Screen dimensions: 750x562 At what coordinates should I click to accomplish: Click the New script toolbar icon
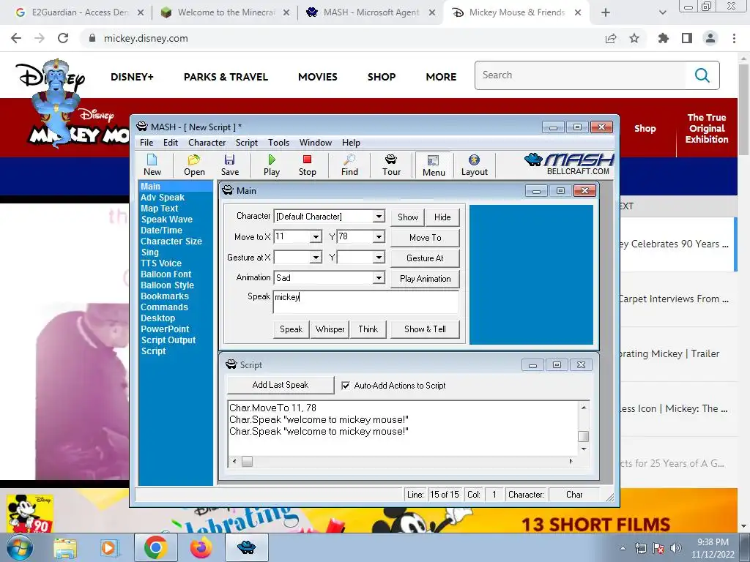(x=152, y=165)
